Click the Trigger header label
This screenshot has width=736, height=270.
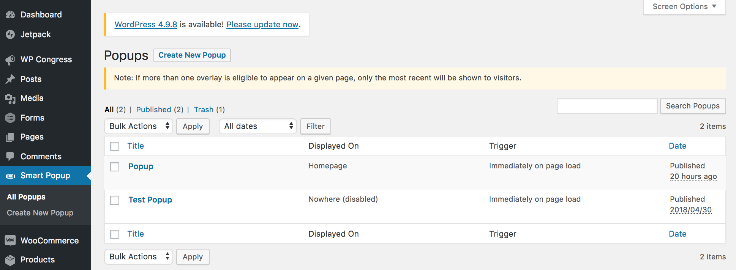click(x=503, y=146)
